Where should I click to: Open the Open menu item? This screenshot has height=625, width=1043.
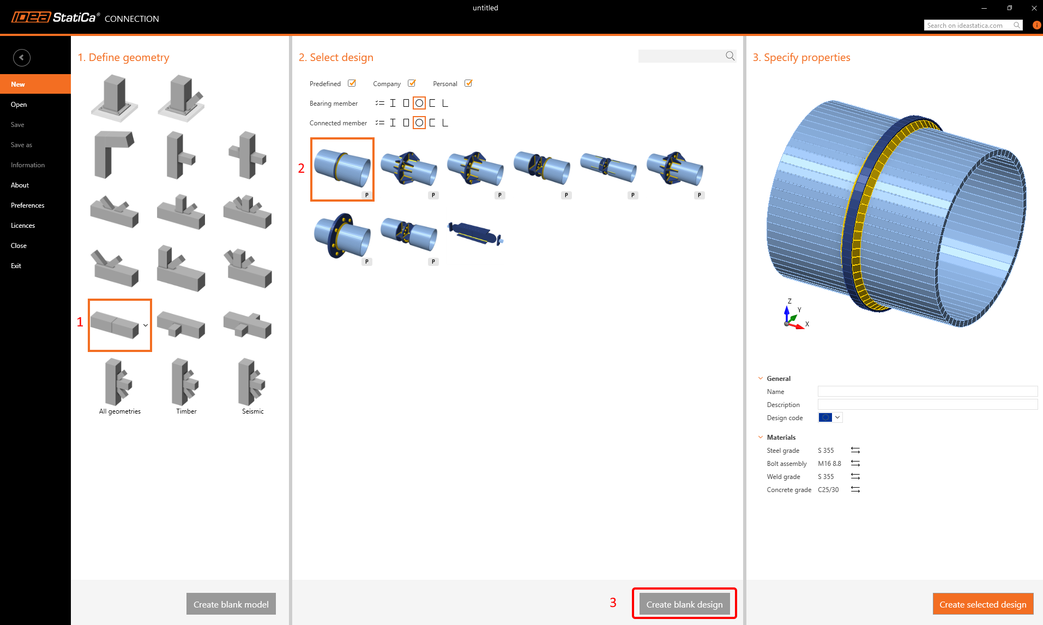[x=35, y=104]
